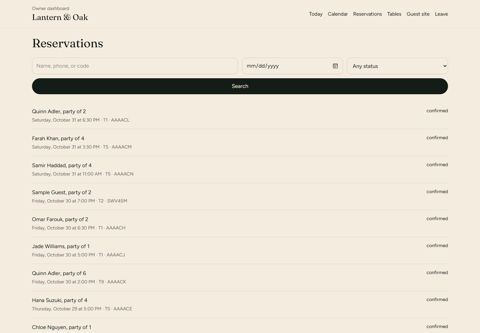Click the code line ending AAAACL
480x333 pixels.
[81, 120]
